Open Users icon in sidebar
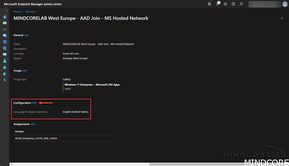The width and height of the screenshot is (289, 166). tap(5, 61)
